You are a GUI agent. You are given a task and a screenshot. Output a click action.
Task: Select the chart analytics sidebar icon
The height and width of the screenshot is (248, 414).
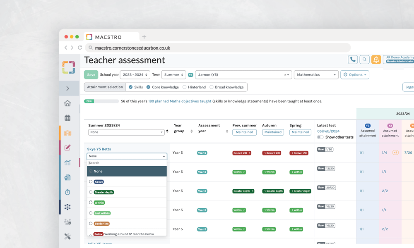[67, 162]
